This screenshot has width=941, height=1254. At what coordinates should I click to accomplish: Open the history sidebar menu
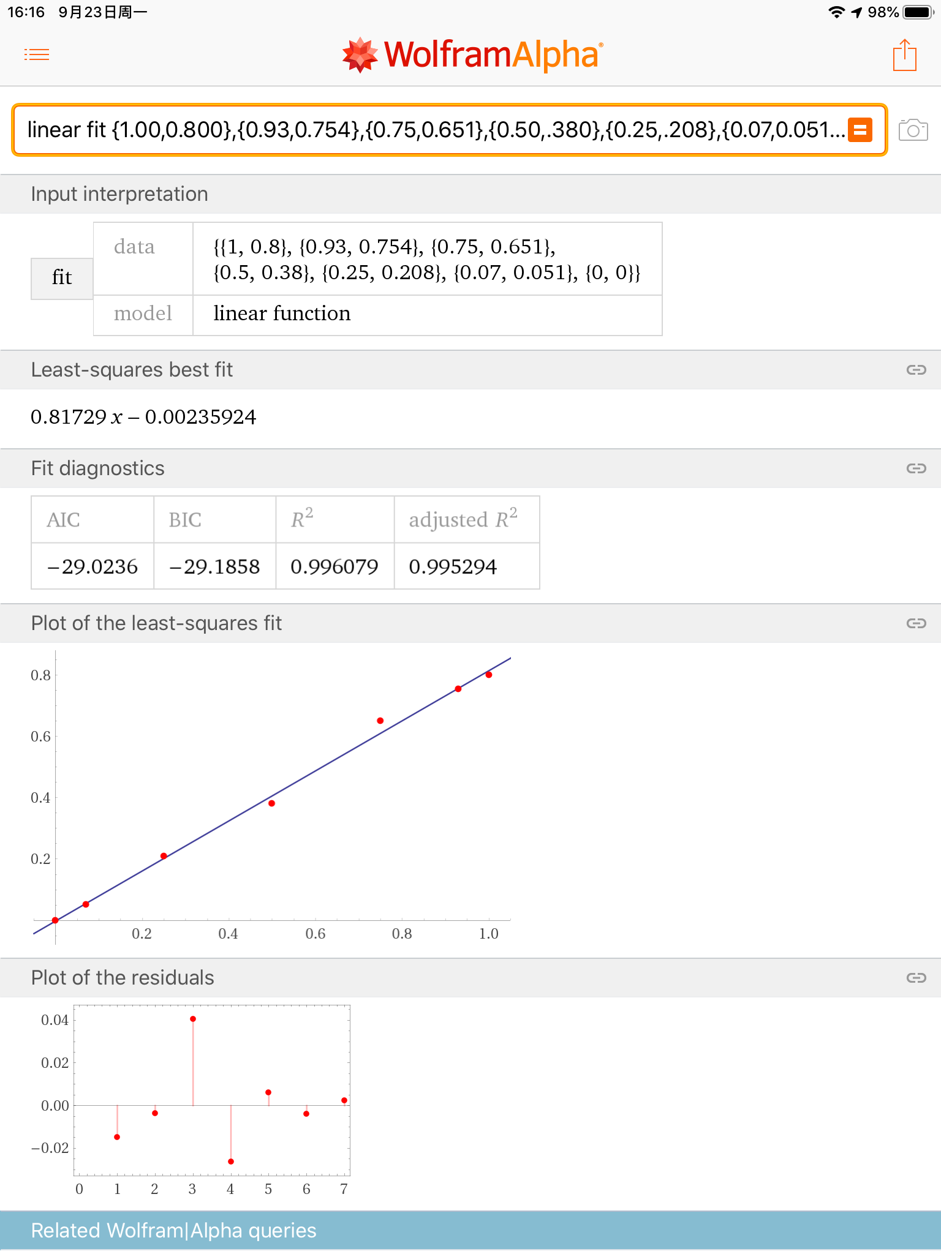pyautogui.click(x=37, y=54)
